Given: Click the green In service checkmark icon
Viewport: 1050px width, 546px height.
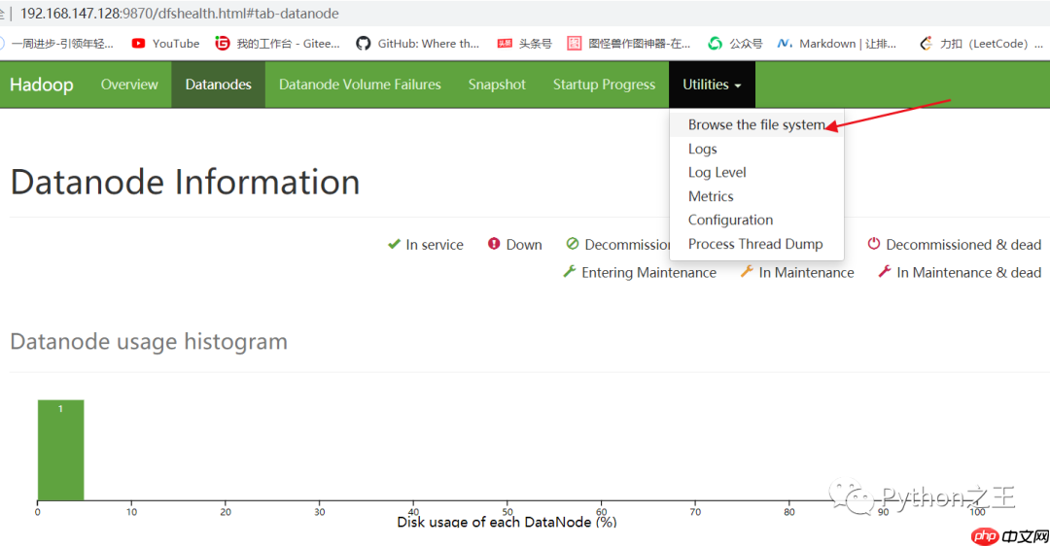Looking at the screenshot, I should pos(394,245).
